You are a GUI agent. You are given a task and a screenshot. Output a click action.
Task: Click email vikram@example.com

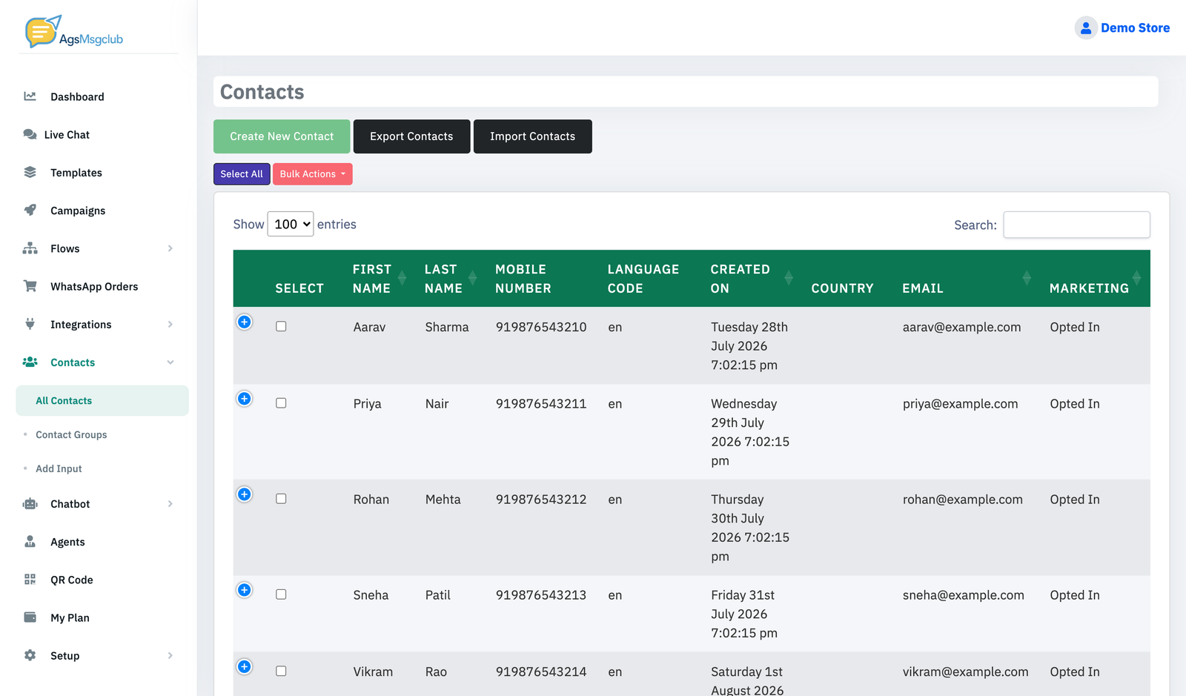point(965,672)
